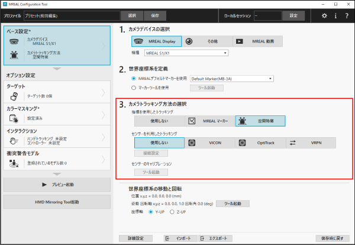Click the profile 保存 button
Screen dimensions: 355x245
pyautogui.click(x=155, y=15)
